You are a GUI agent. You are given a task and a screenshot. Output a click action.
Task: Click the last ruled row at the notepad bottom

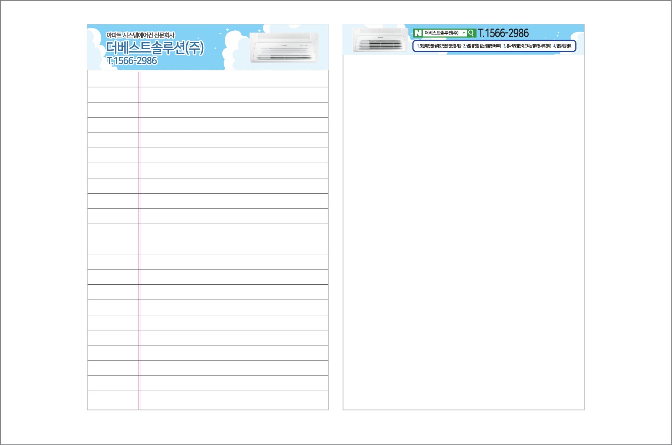pyautogui.click(x=233, y=400)
